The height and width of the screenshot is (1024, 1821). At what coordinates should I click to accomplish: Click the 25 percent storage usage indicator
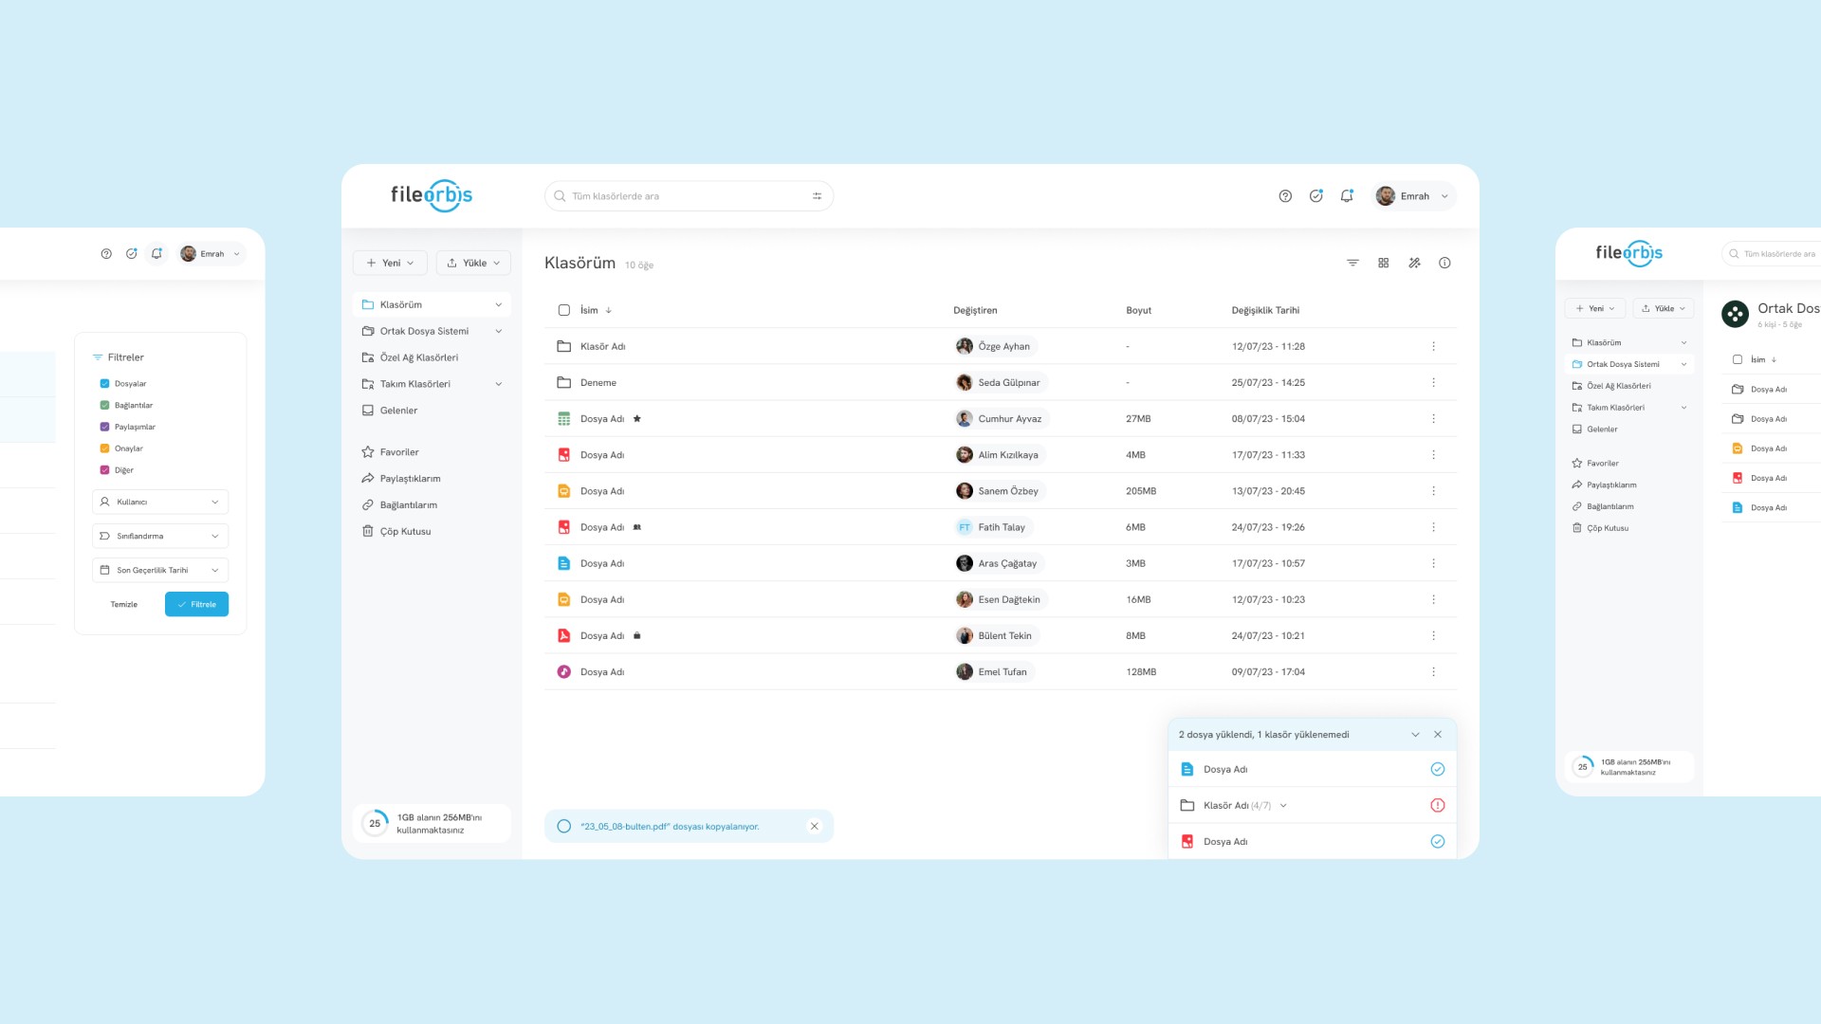[375, 823]
